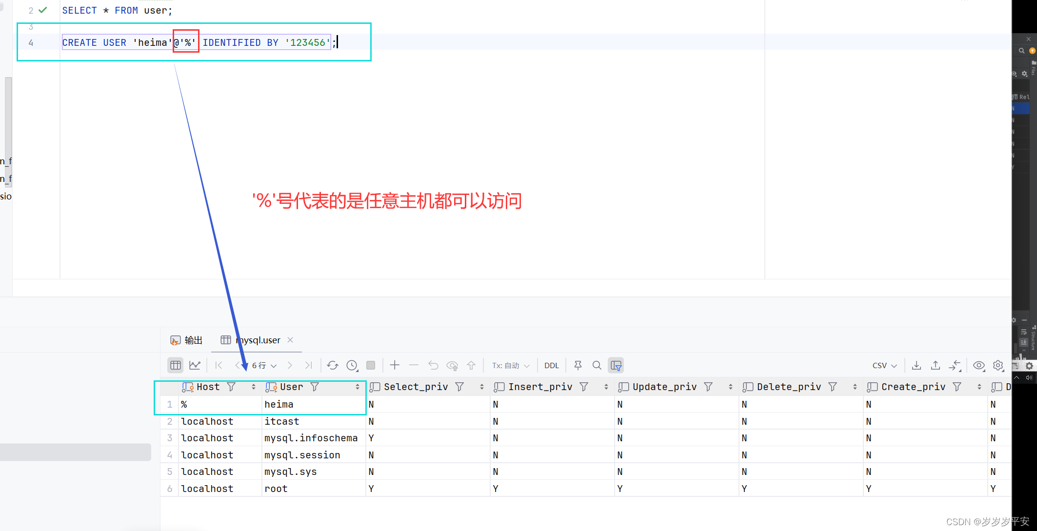The image size is (1037, 531).
Task: Sort by User column arrows
Action: (358, 387)
